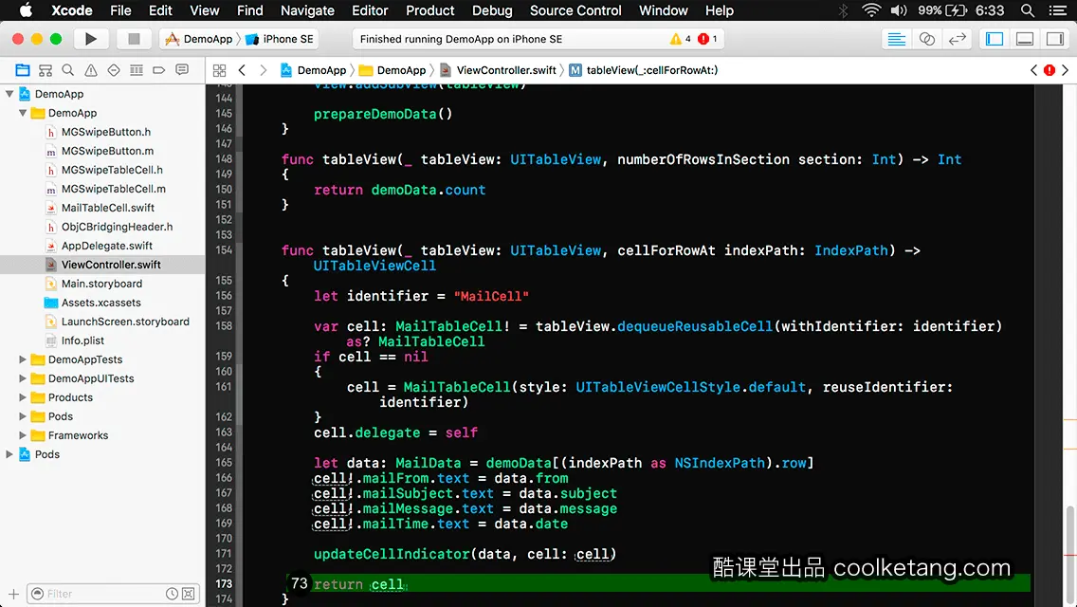The width and height of the screenshot is (1077, 607).
Task: Collapse the DemoApp project root
Action: 9,94
